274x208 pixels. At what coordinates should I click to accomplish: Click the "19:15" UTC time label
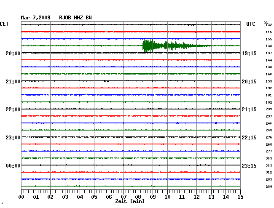click(249, 53)
